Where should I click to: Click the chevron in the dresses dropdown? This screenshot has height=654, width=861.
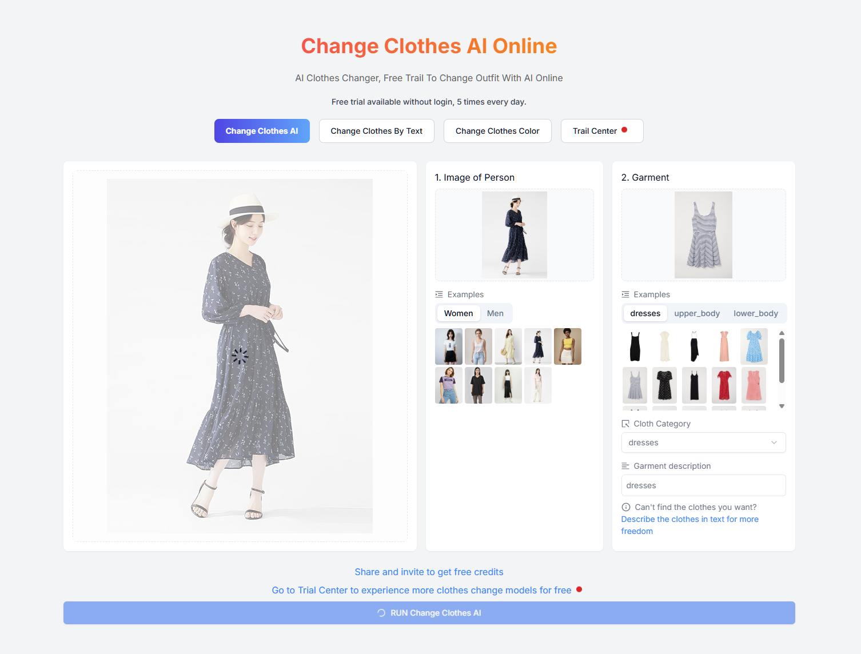tap(775, 442)
